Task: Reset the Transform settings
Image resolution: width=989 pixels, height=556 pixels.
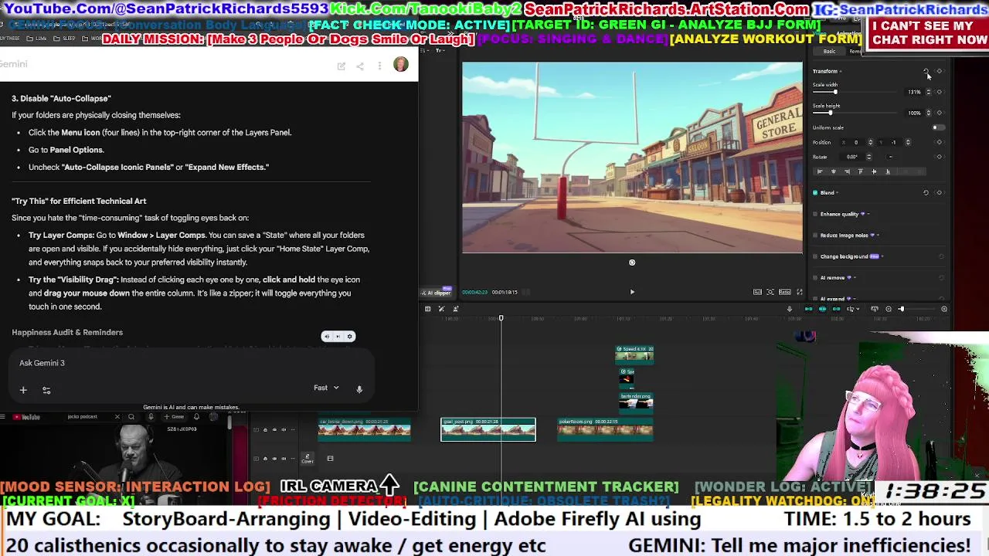Action: click(926, 71)
